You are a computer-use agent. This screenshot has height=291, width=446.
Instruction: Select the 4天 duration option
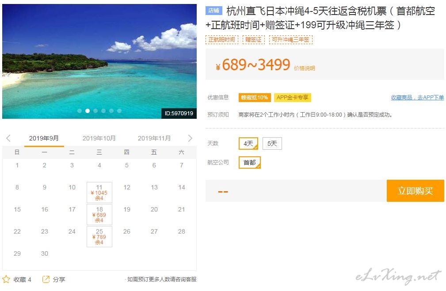248,144
